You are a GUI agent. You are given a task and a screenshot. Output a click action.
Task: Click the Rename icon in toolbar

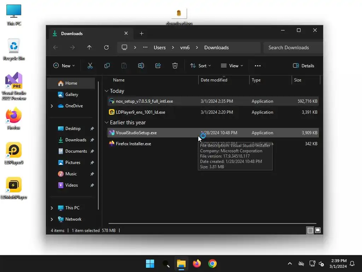[141, 66]
